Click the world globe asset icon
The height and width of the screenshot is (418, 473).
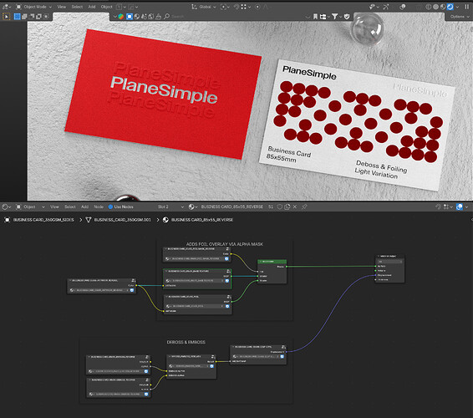coord(151,17)
